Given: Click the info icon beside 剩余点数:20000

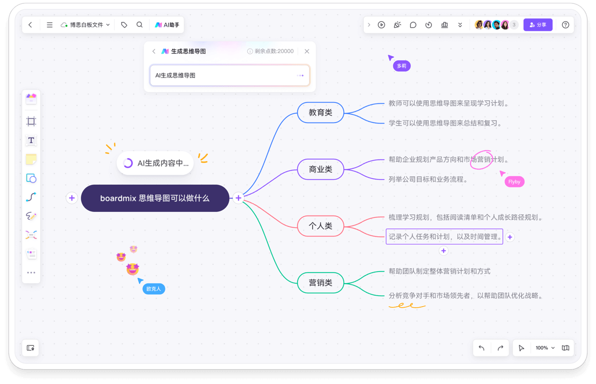Looking at the screenshot, I should 250,51.
